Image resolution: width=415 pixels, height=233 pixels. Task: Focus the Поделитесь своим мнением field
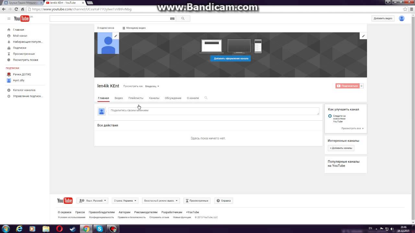click(214, 111)
